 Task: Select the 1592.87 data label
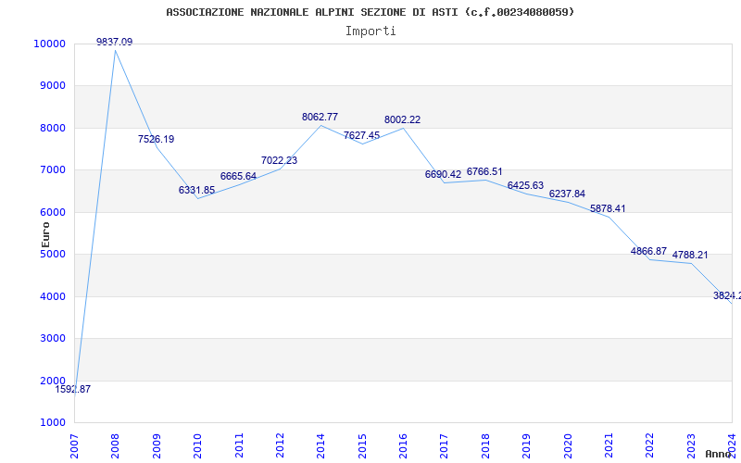(73, 390)
